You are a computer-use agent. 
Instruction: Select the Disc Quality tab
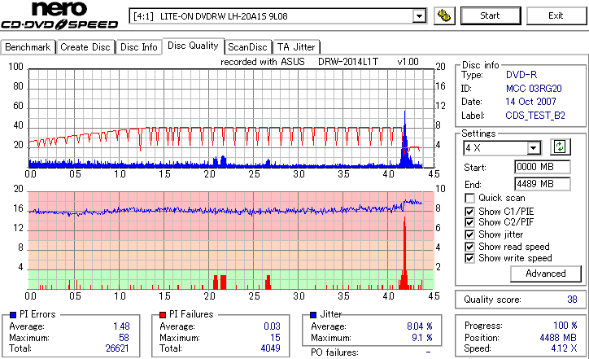[x=193, y=46]
